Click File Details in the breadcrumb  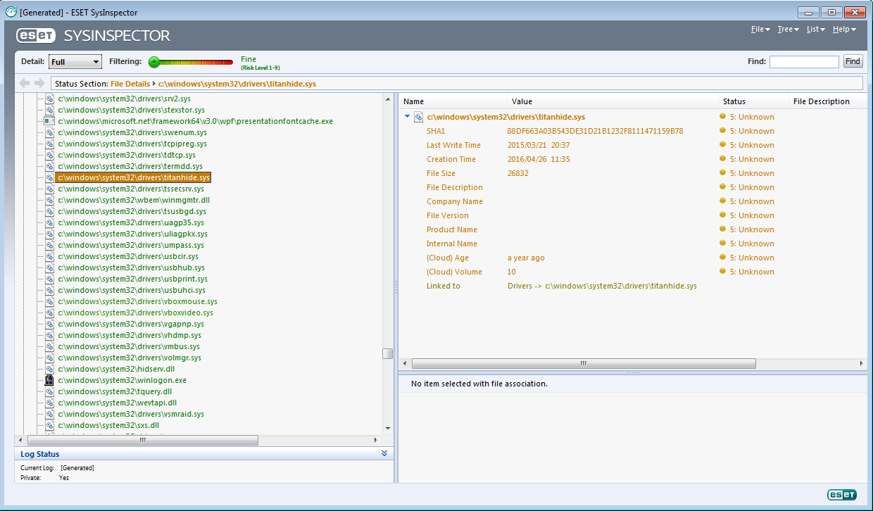click(130, 84)
